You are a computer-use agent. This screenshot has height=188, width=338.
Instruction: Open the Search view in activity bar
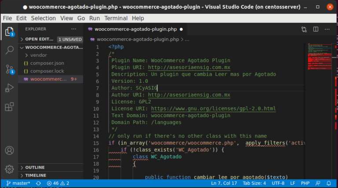(9, 50)
